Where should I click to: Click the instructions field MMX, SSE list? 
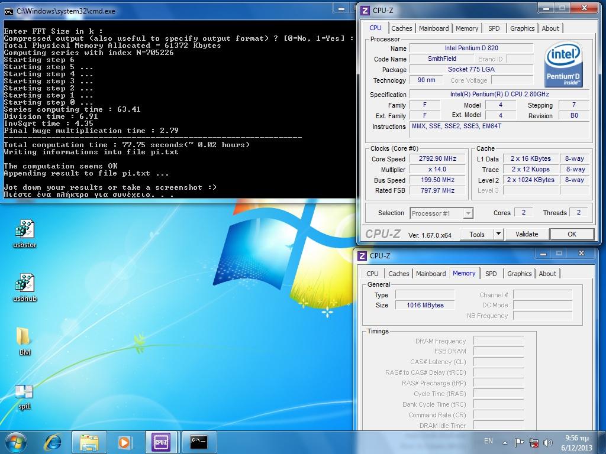click(x=499, y=130)
